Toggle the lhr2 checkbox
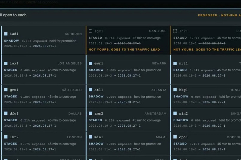 click(x=6, y=137)
